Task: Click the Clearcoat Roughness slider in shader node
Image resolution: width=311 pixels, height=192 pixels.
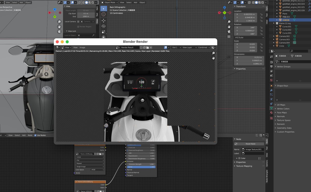Action: [x=141, y=150]
